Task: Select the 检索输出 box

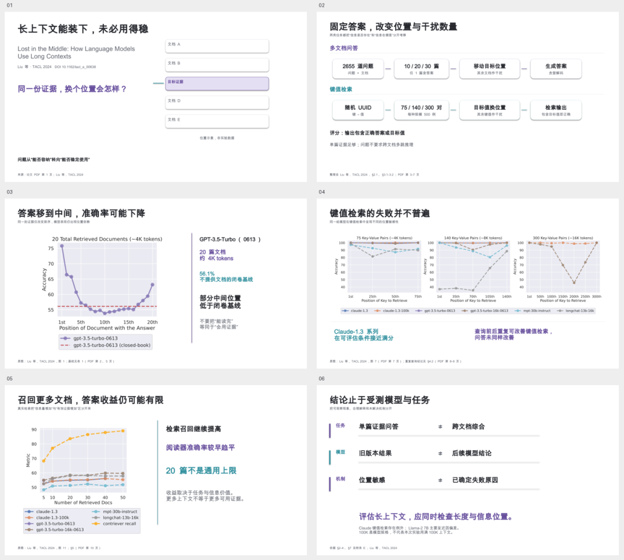Action: [556, 110]
